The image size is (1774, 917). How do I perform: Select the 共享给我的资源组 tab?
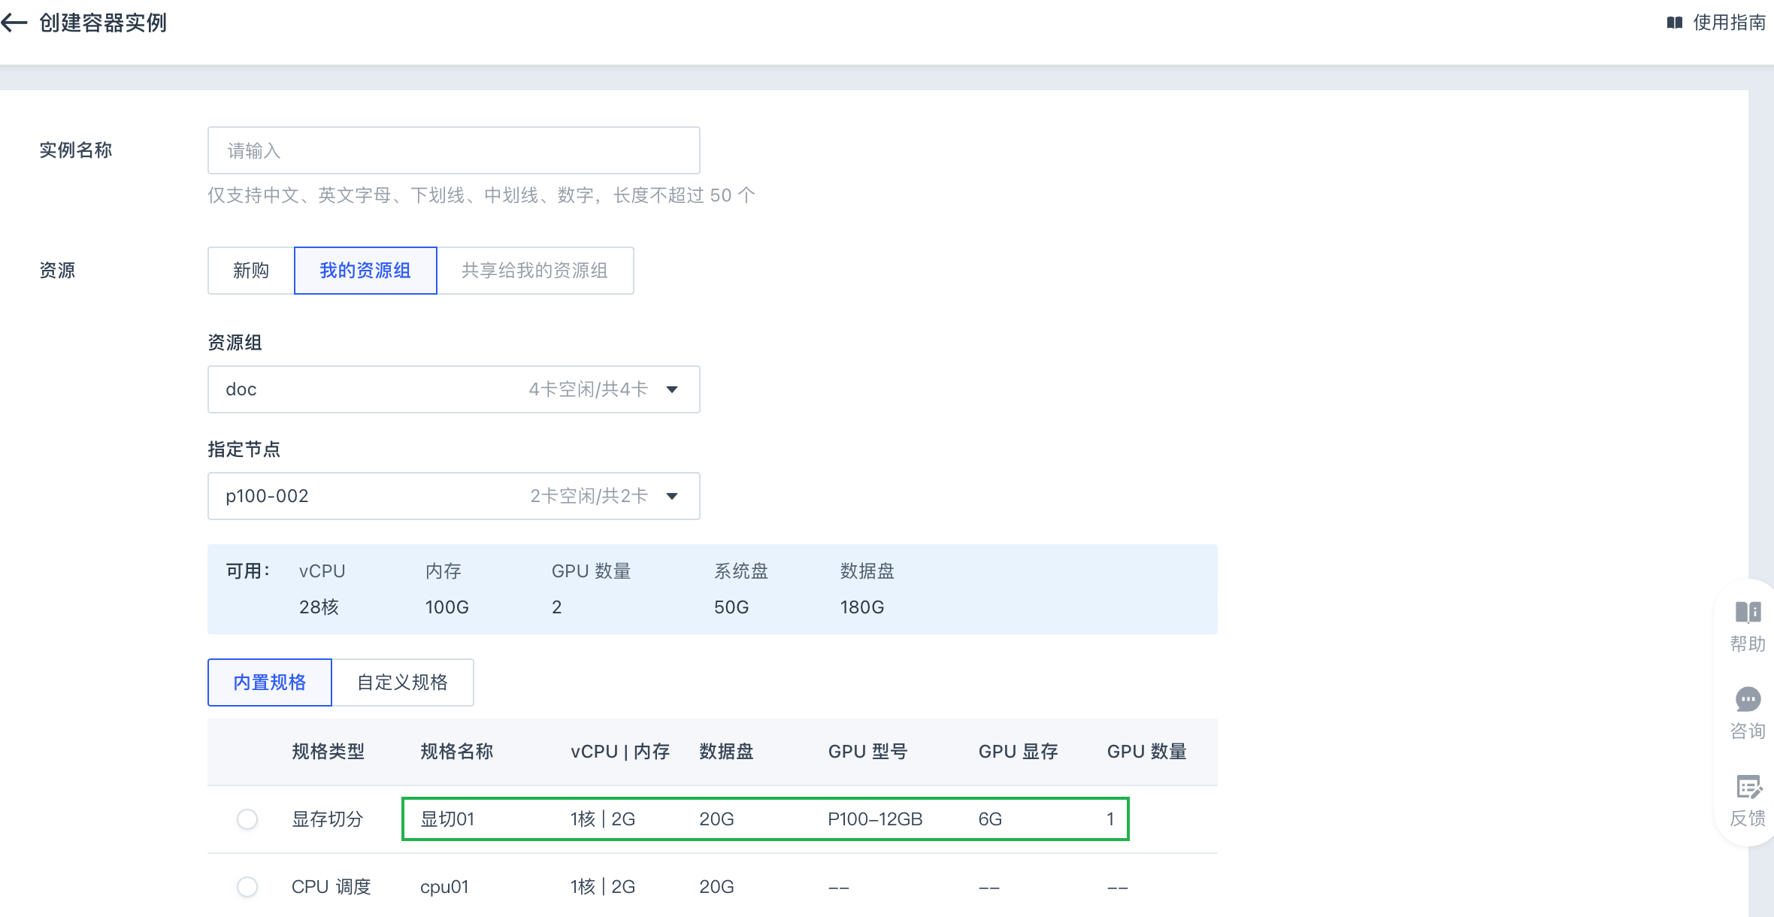(x=535, y=271)
